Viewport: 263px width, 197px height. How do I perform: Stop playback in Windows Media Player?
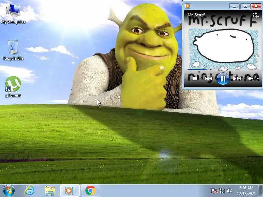click(195, 78)
